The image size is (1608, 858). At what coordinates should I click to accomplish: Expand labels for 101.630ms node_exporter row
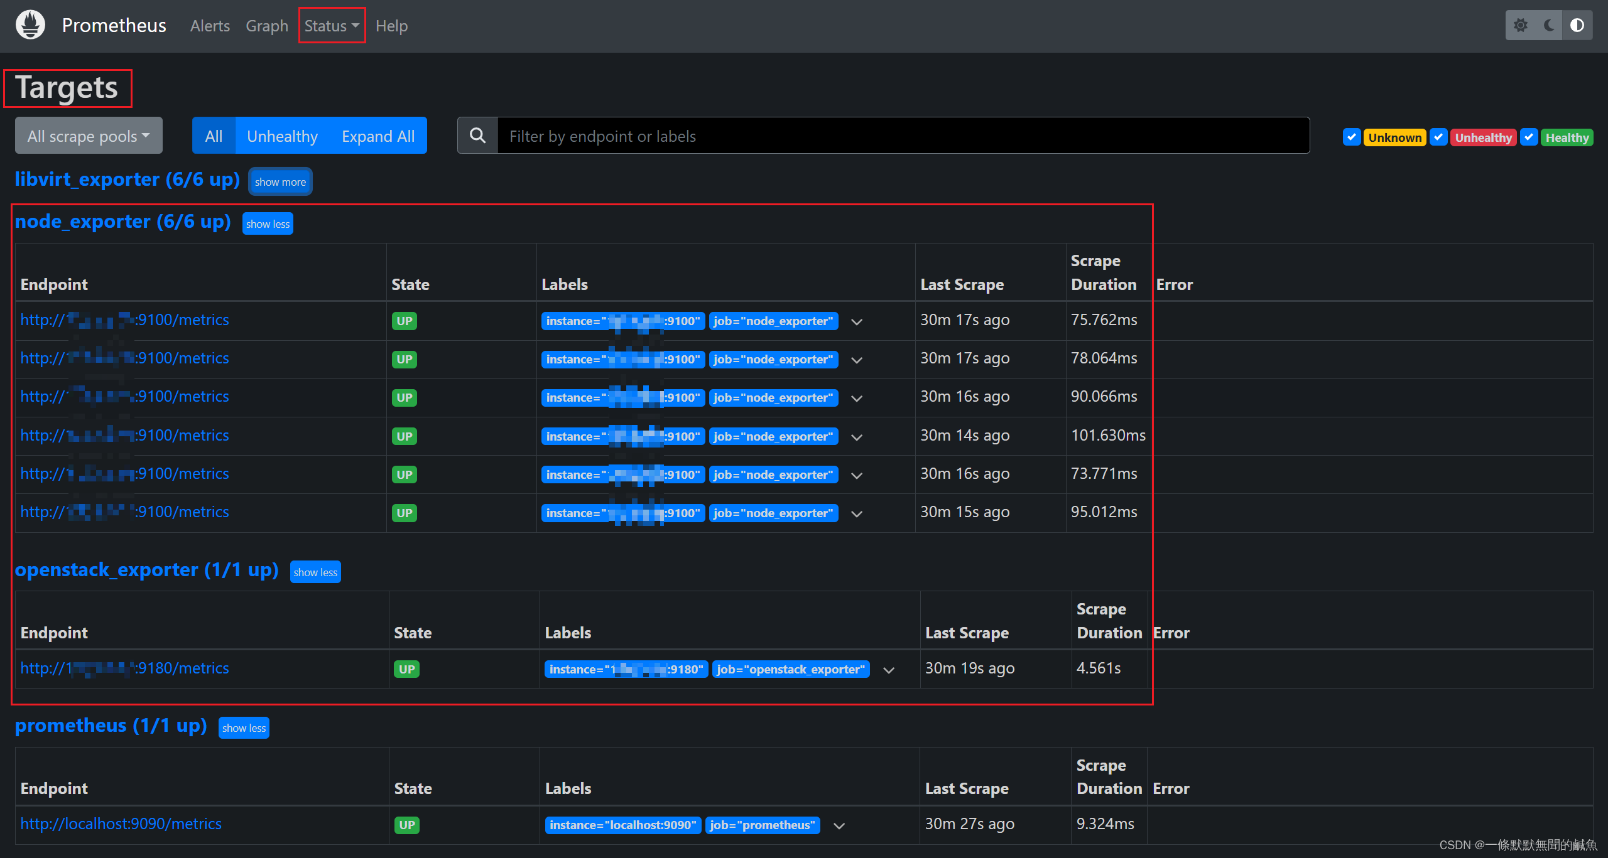(857, 437)
